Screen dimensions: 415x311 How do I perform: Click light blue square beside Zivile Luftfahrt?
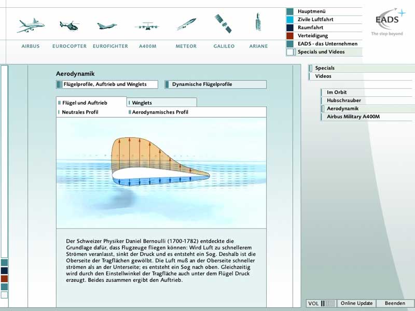click(x=290, y=20)
